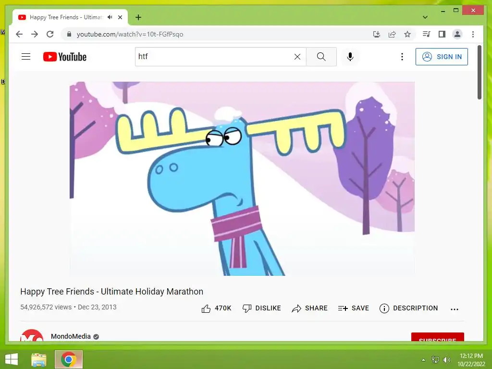
Task: Open media control icon in toolbar
Action: click(427, 34)
